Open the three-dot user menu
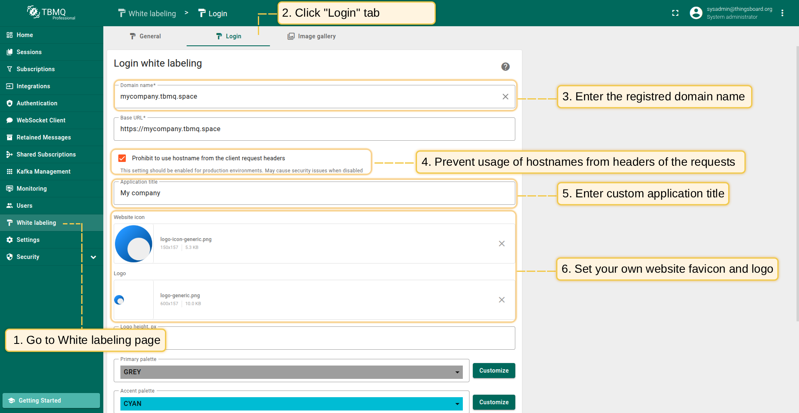 (x=782, y=13)
